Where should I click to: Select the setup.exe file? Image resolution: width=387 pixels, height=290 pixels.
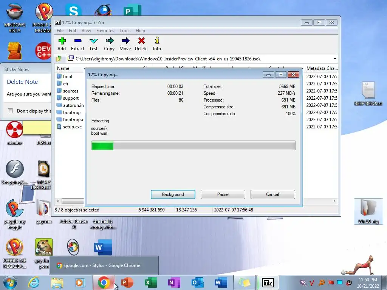click(x=70, y=127)
